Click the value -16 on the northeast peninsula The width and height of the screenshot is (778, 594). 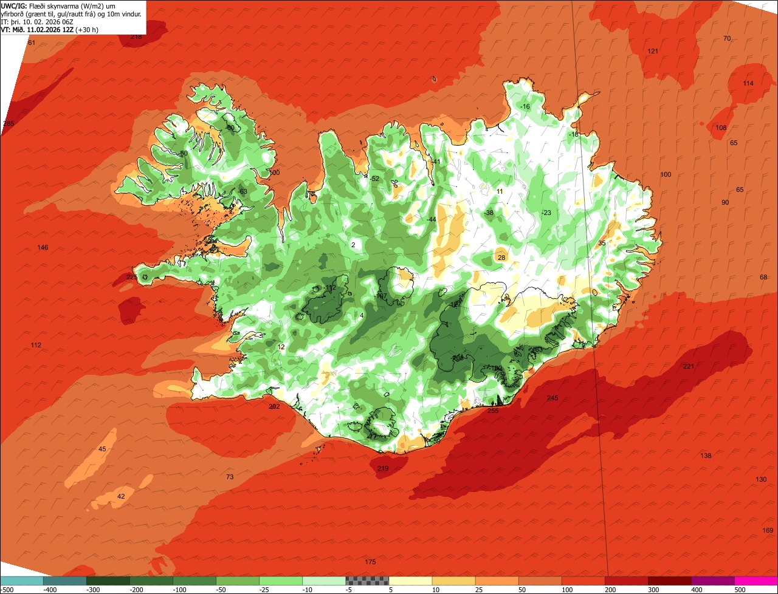[x=525, y=106]
